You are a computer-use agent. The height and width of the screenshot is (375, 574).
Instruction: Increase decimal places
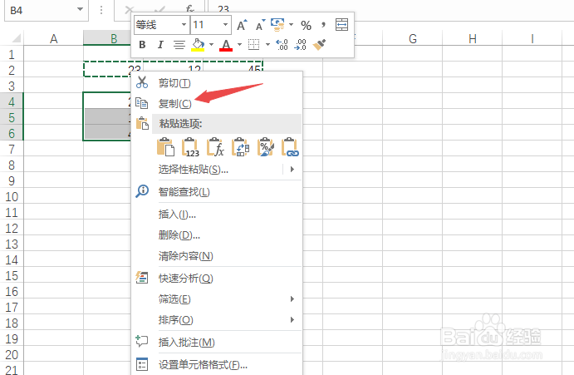pyautogui.click(x=282, y=45)
